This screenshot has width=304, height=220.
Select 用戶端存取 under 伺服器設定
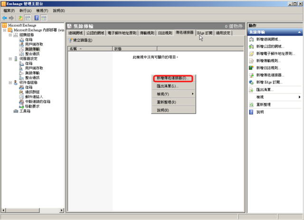click(x=34, y=68)
